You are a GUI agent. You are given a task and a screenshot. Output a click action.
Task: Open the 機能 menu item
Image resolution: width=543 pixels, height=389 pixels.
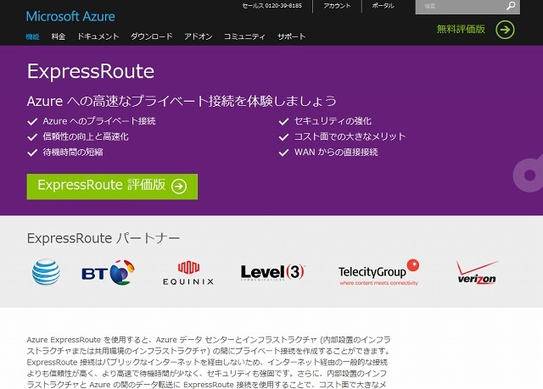(x=32, y=36)
